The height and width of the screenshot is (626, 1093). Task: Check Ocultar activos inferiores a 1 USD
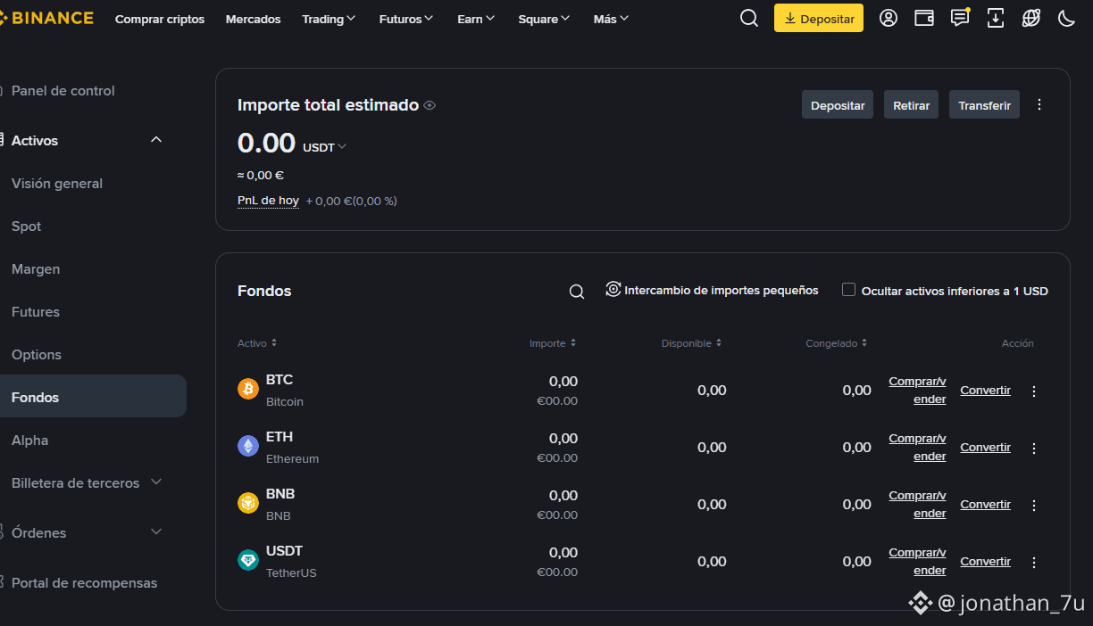tap(849, 290)
